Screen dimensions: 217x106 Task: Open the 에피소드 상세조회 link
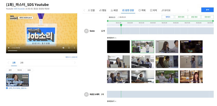71,57
